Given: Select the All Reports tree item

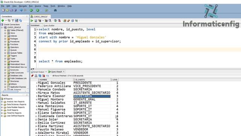Looking at the screenshot, I should coord(8,99).
